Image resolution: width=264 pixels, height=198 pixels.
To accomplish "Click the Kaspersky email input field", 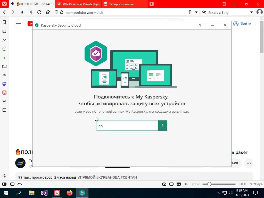I will point(127,126).
